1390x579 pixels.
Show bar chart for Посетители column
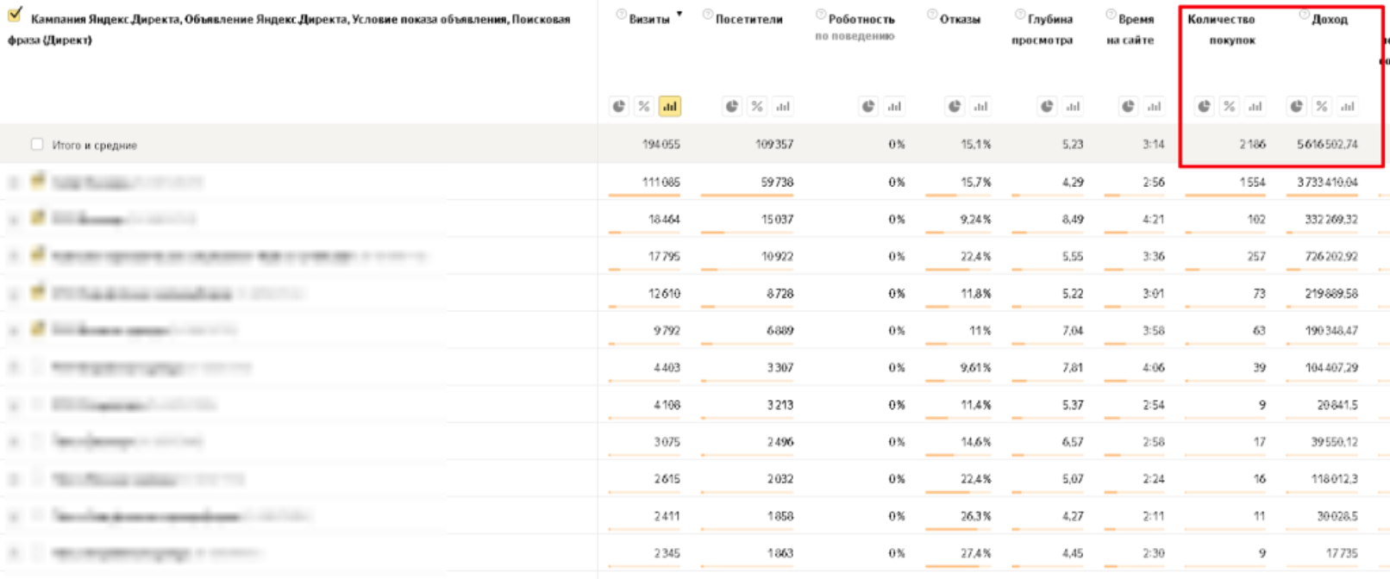pos(783,106)
